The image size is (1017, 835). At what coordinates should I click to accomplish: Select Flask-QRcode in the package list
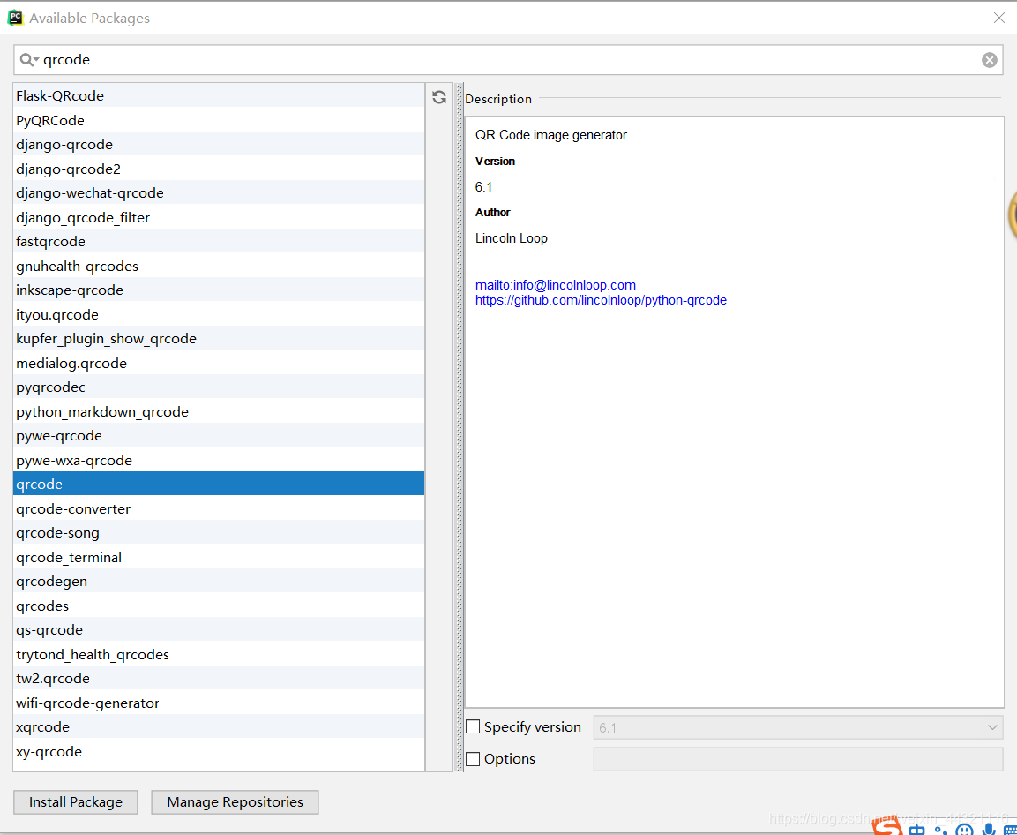[219, 95]
